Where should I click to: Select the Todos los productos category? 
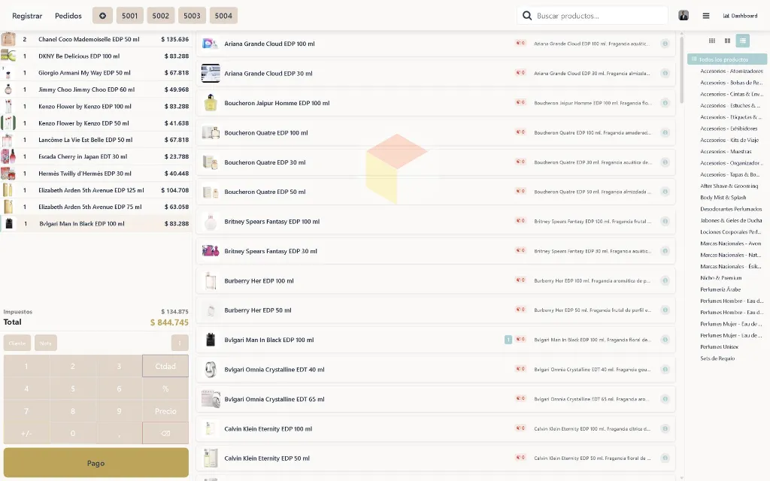pyautogui.click(x=727, y=59)
